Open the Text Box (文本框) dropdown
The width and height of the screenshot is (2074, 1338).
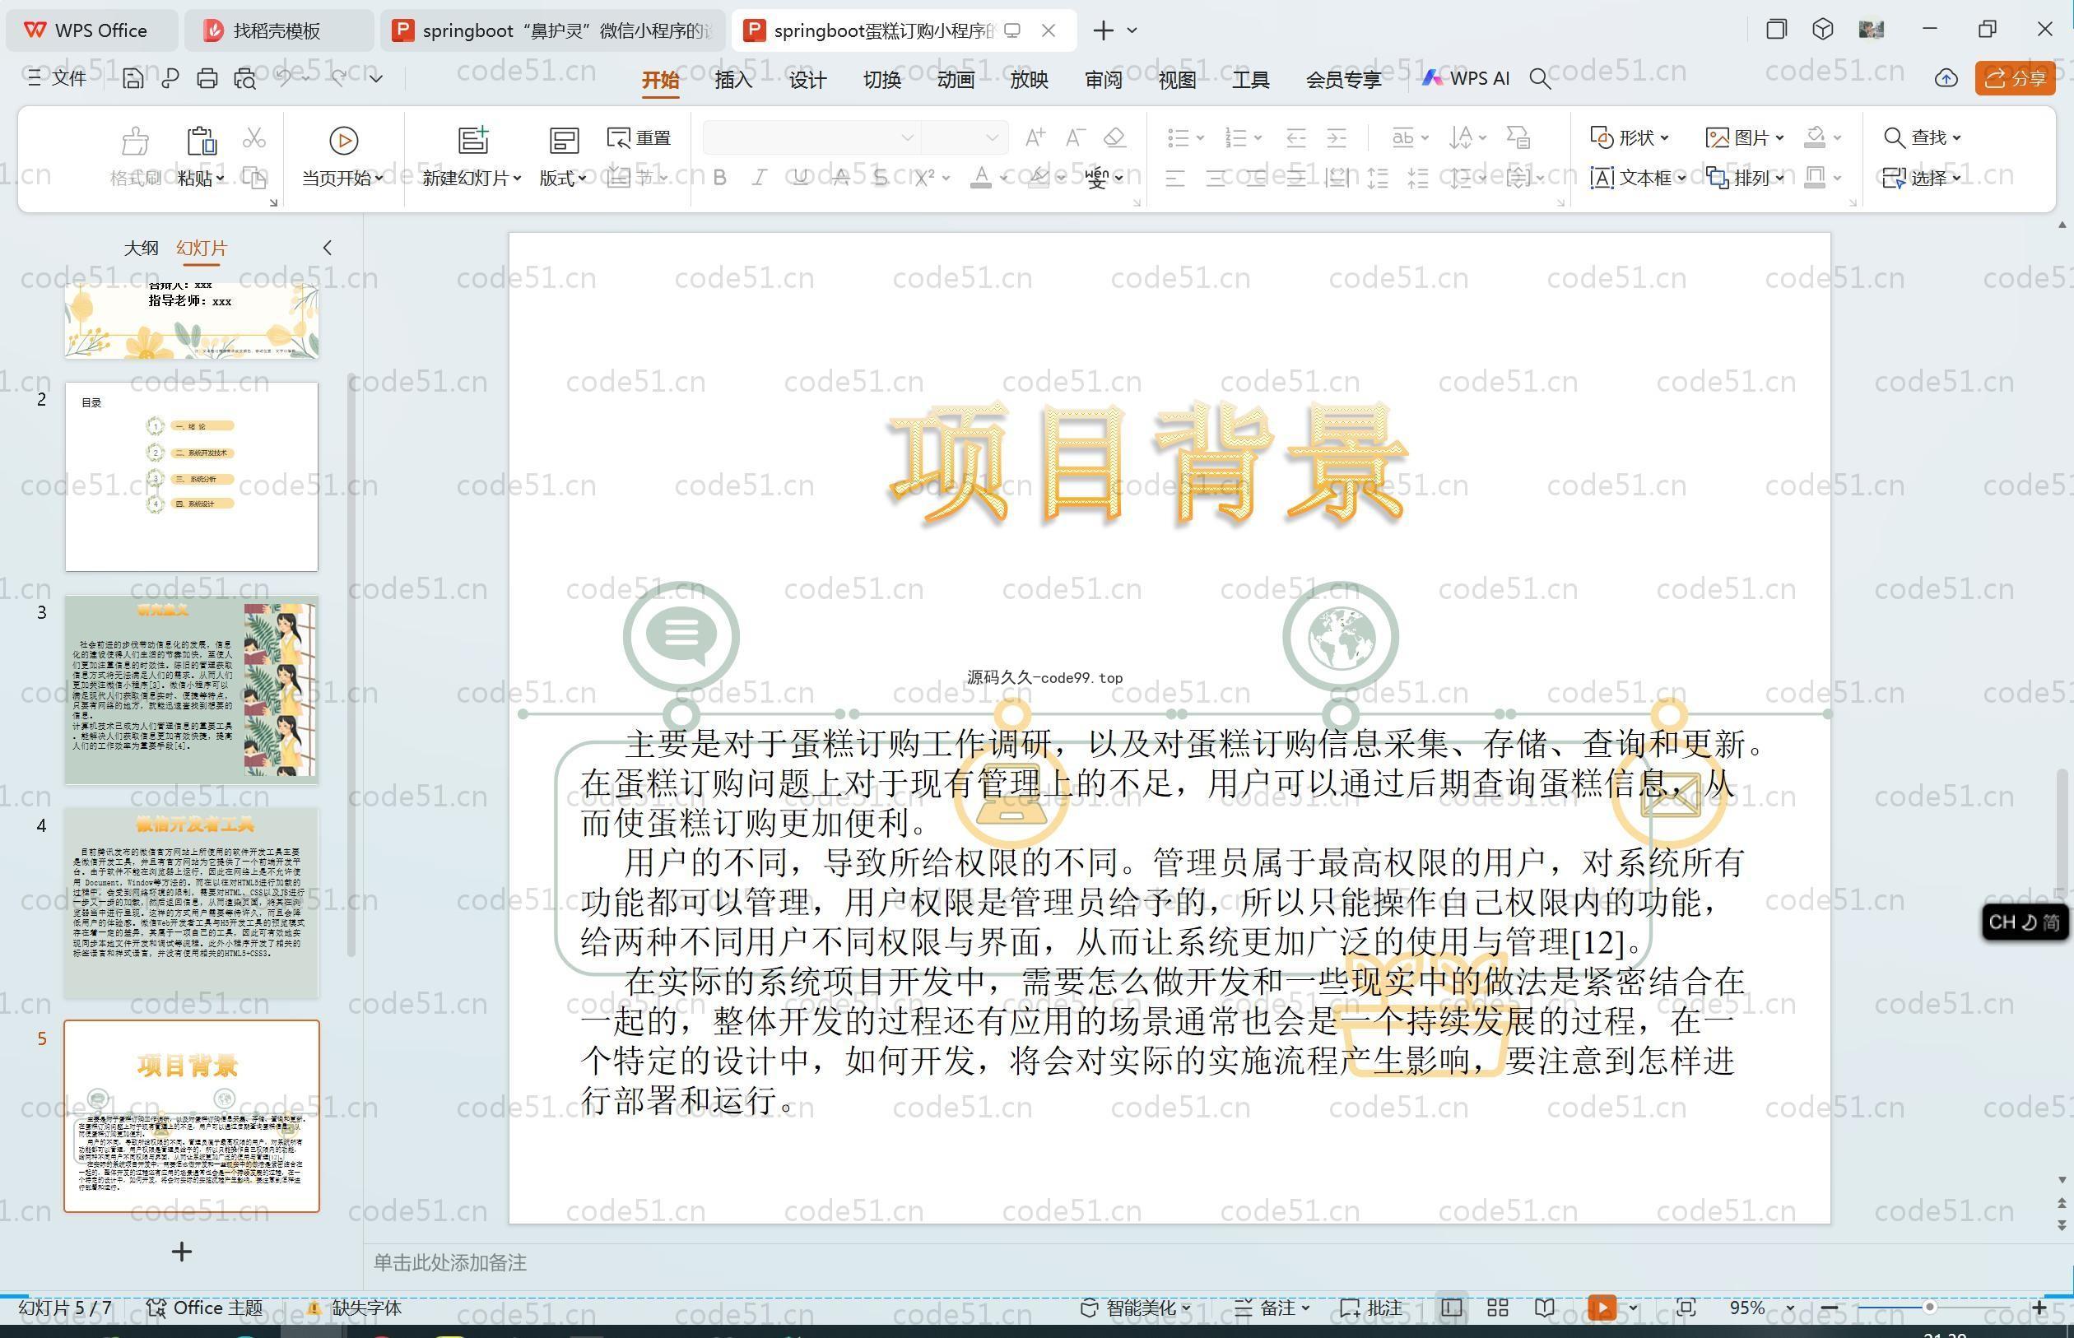point(1638,178)
